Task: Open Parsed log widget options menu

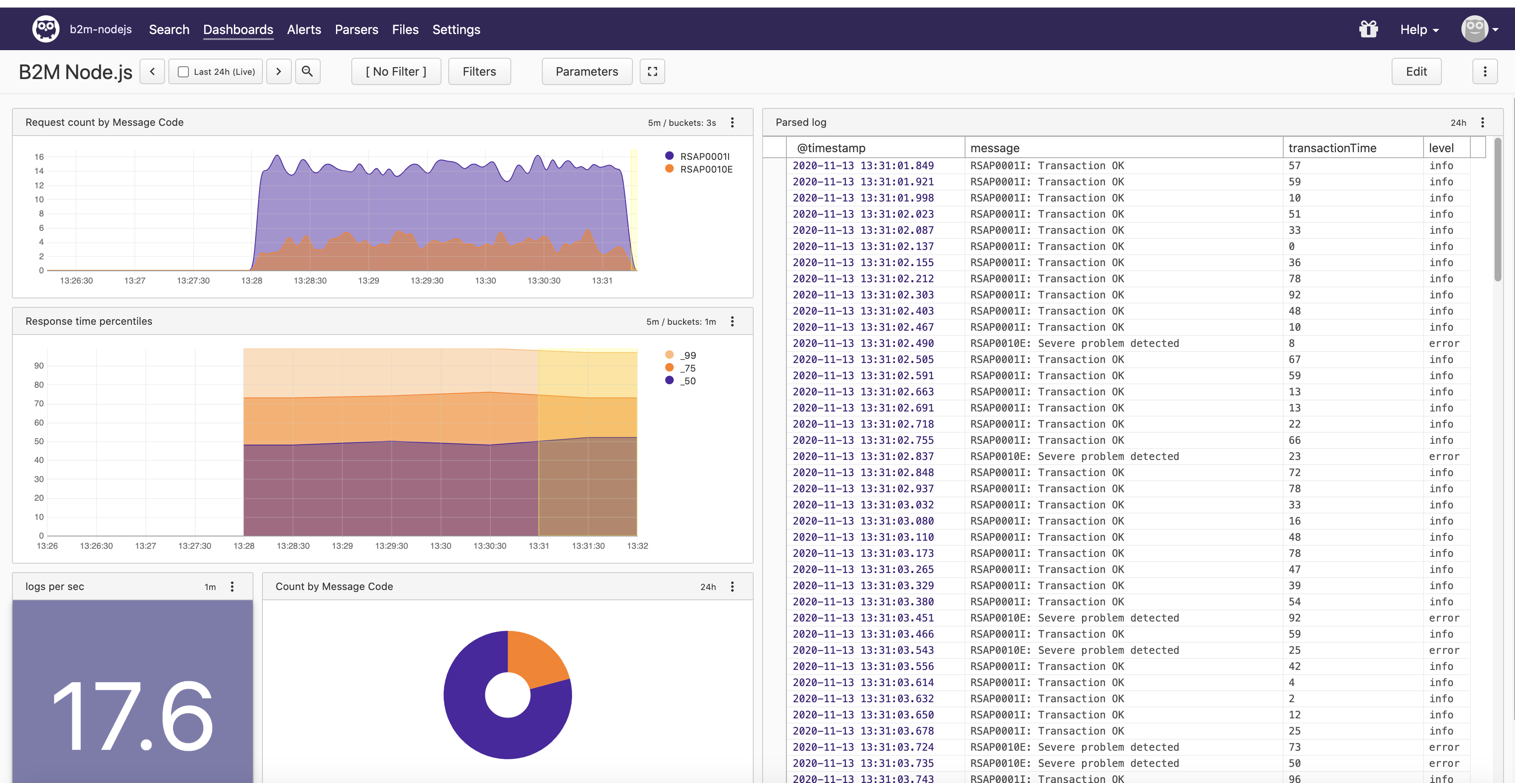Action: pos(1482,122)
